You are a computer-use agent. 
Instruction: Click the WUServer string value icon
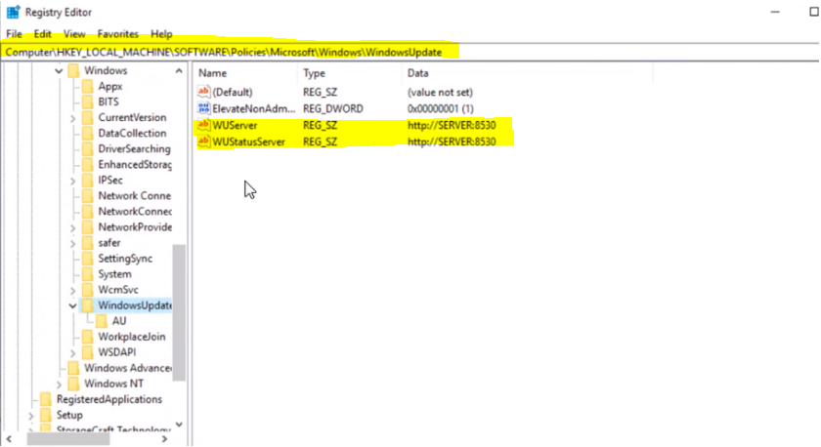point(203,125)
